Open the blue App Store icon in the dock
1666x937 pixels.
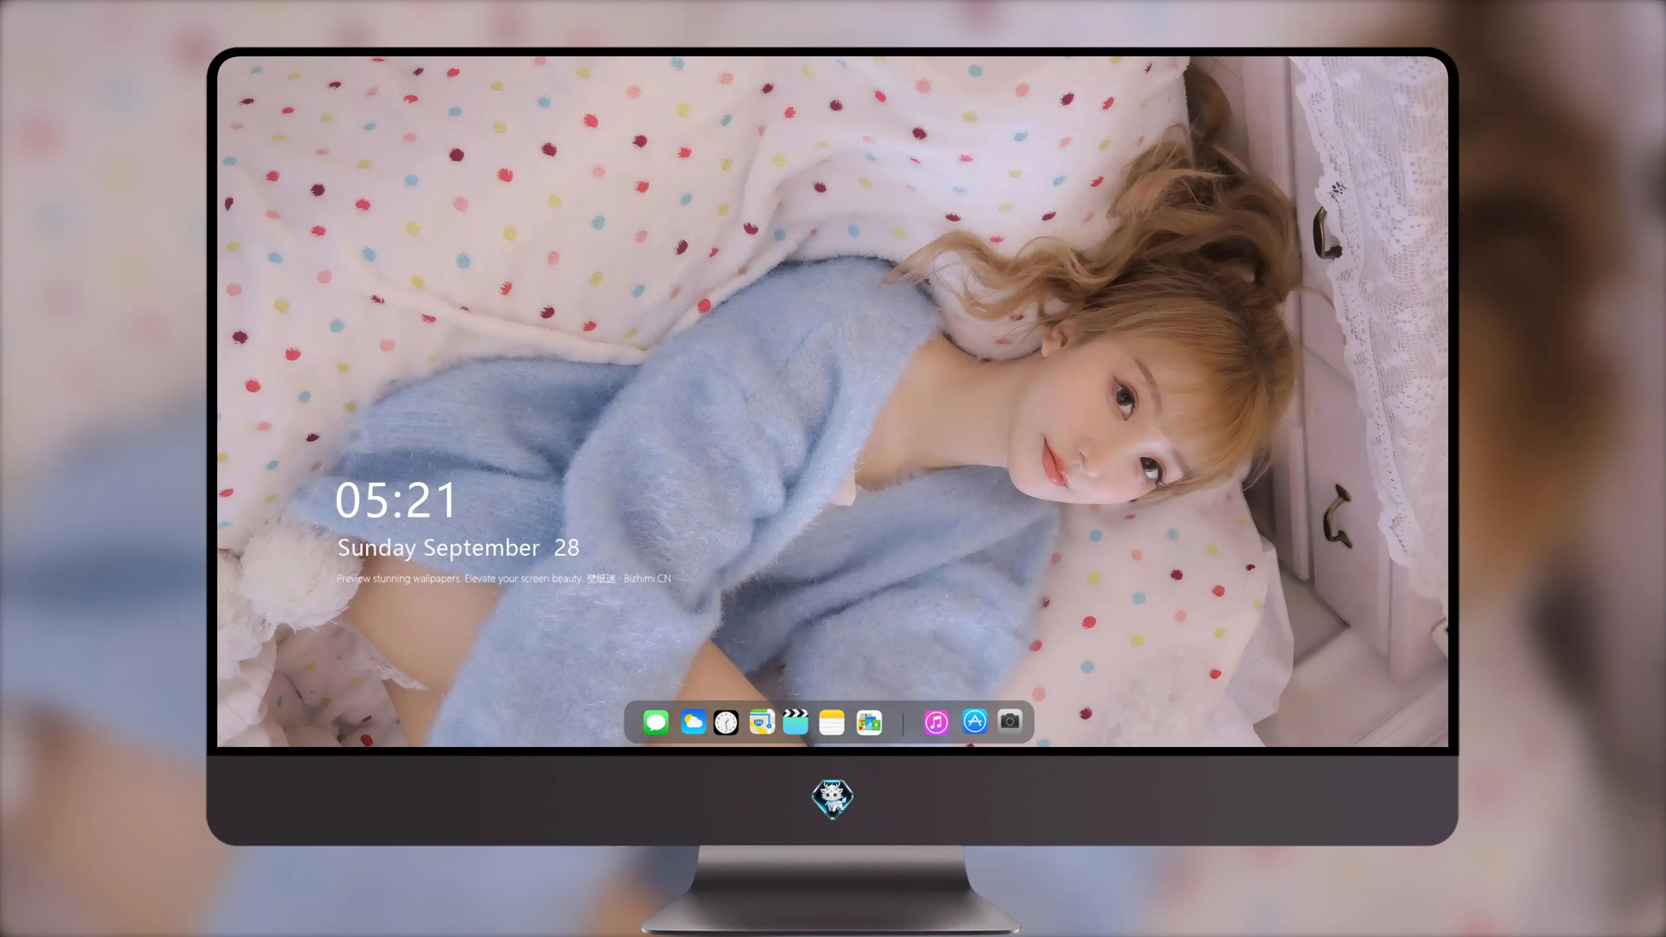click(974, 721)
